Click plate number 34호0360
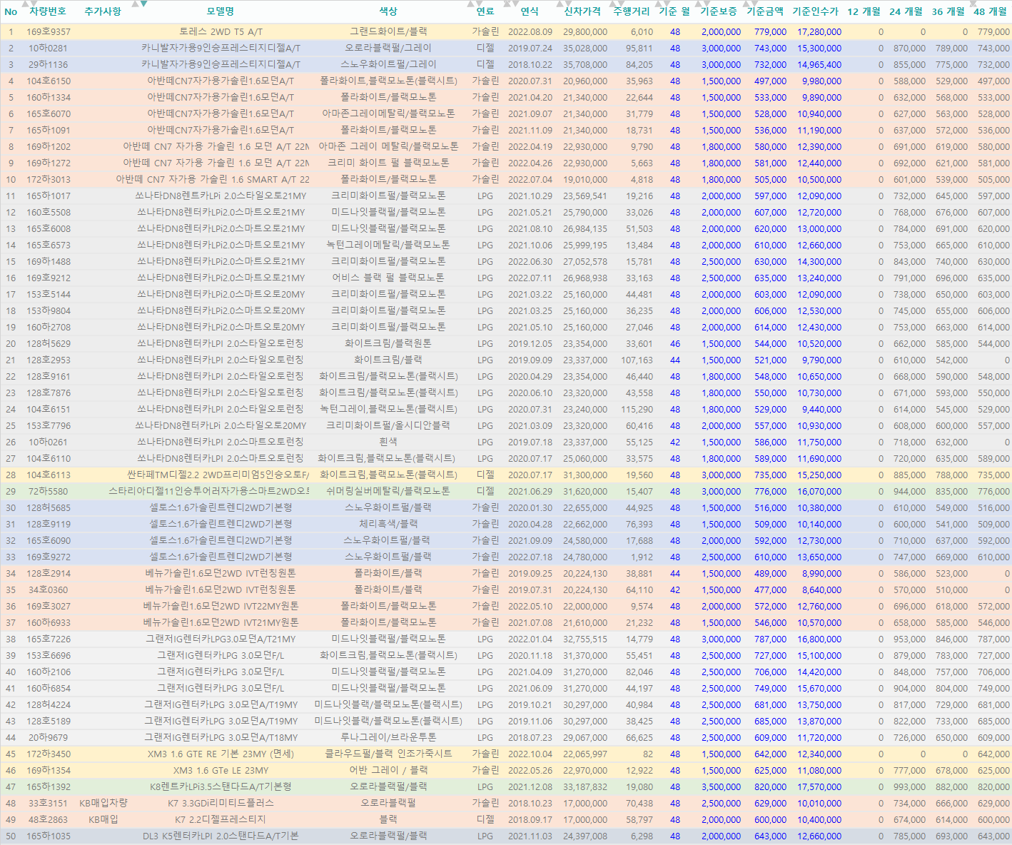 (49, 590)
